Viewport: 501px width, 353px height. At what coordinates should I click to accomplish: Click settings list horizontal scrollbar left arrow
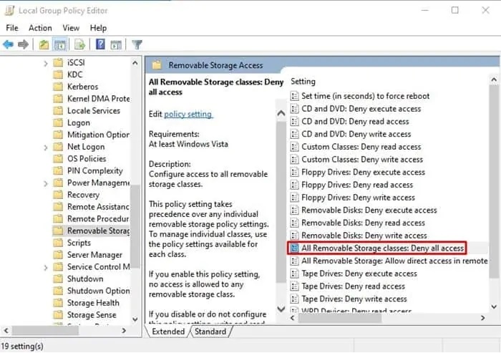pos(292,318)
